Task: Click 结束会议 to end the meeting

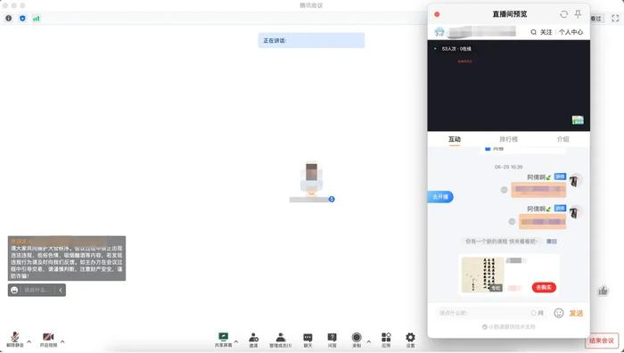Action: (602, 341)
